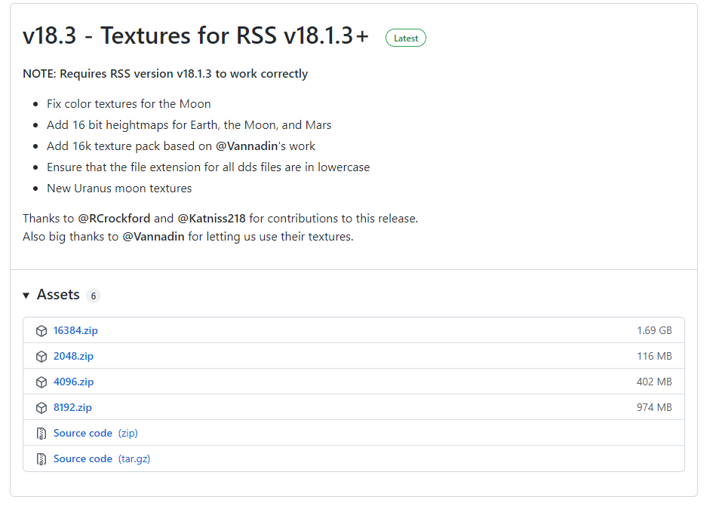The image size is (710, 512).
Task: Click the zip file icon next to Source code (zip)
Action: (41, 434)
